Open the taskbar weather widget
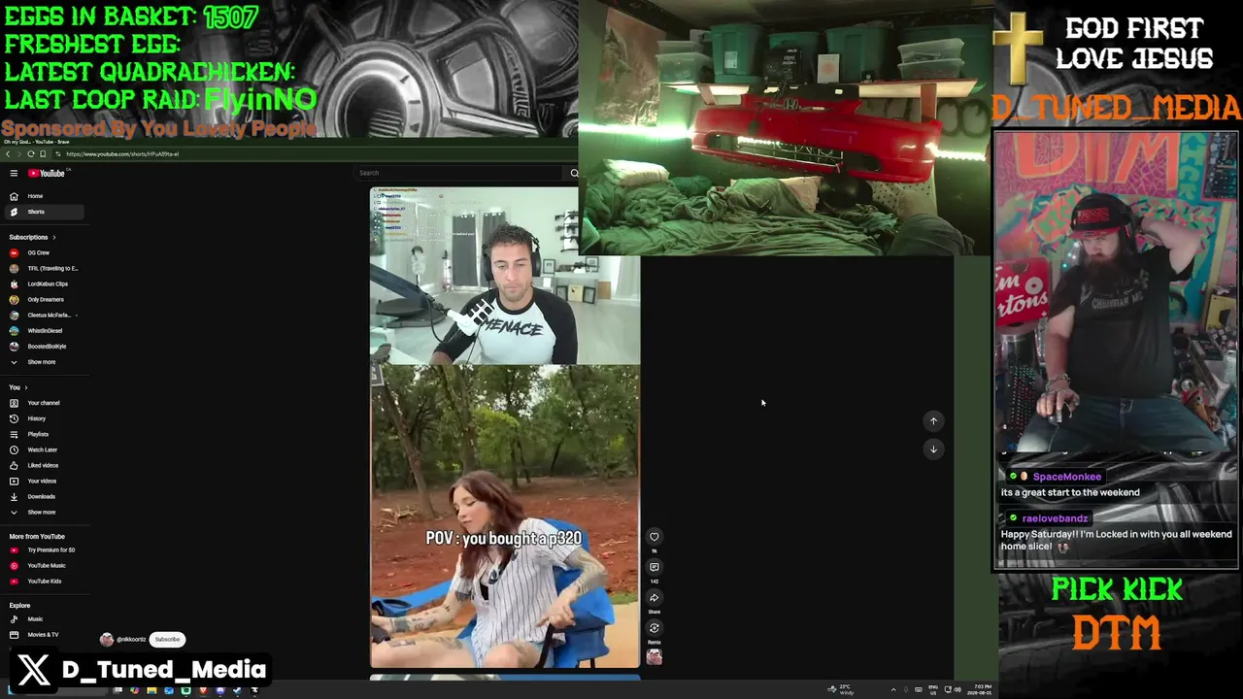 841,689
